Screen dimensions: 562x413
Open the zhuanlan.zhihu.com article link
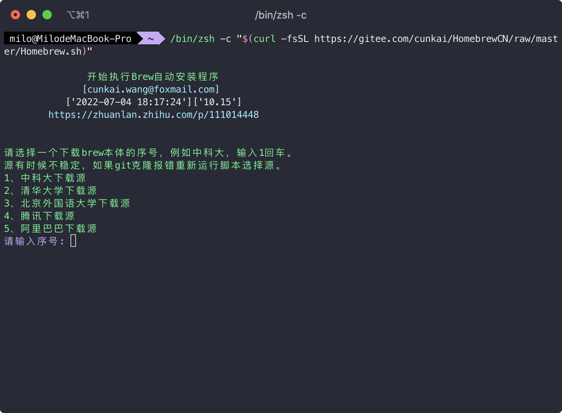coord(154,115)
